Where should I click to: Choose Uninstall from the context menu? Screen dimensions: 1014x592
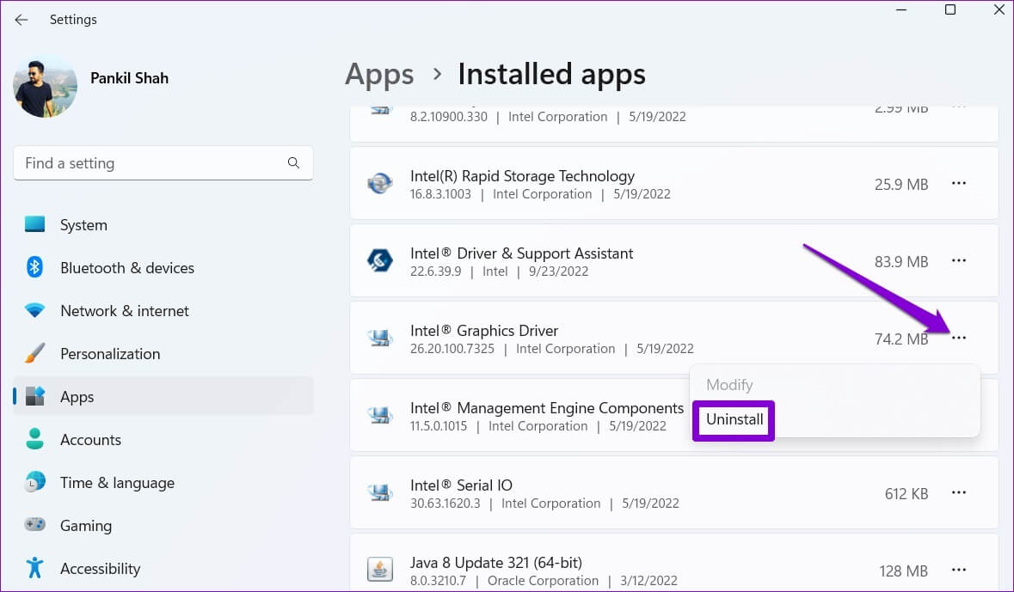tap(734, 420)
